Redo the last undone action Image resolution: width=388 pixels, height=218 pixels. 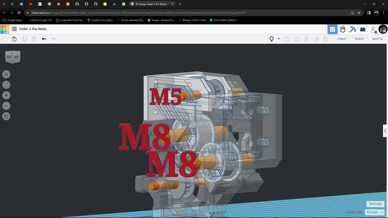click(x=53, y=39)
